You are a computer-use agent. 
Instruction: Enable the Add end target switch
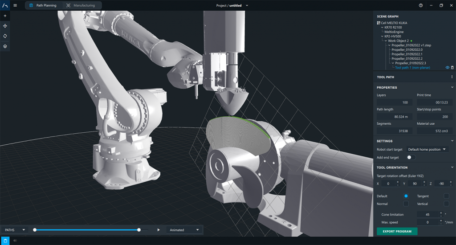411,157
